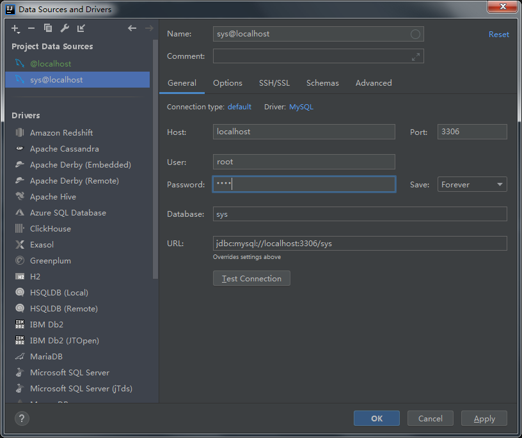
Task: Open driver settings wrench icon
Action: (65, 28)
